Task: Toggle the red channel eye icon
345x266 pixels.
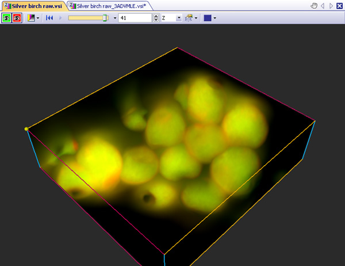Action: coord(17,18)
